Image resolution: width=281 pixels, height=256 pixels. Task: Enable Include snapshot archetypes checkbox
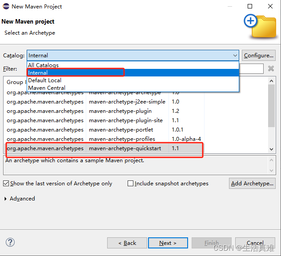[x=130, y=184]
